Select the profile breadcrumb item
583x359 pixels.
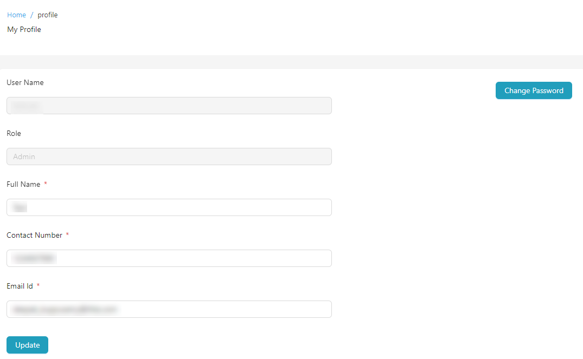click(x=47, y=15)
